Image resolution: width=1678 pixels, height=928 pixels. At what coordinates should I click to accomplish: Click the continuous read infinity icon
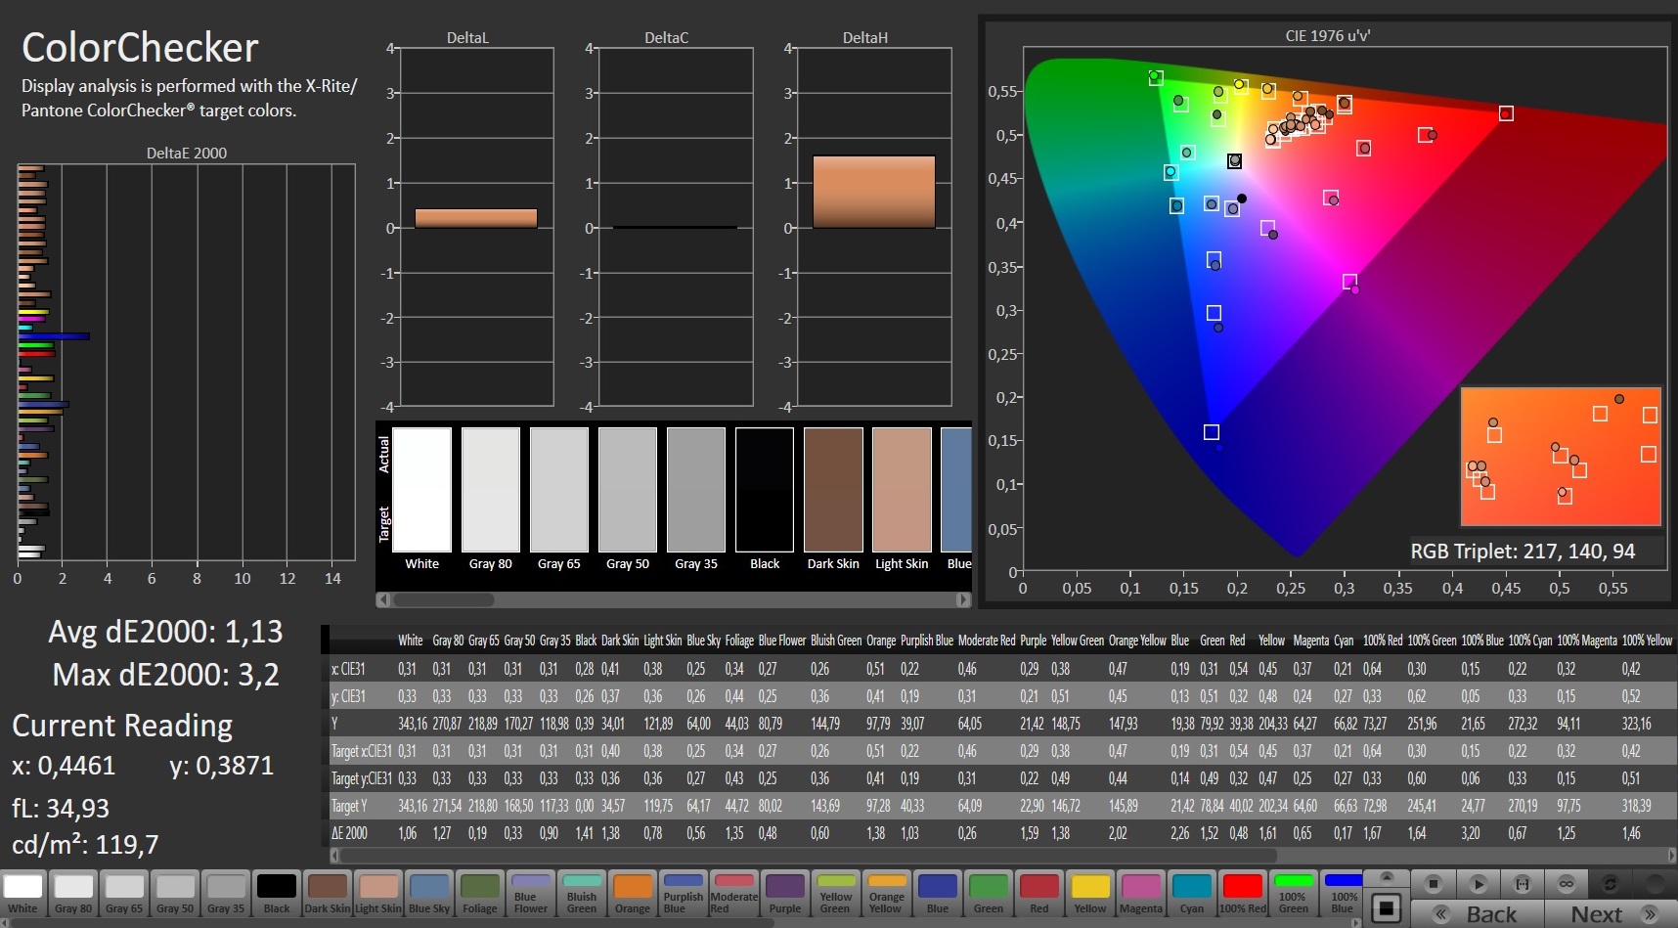click(1566, 884)
